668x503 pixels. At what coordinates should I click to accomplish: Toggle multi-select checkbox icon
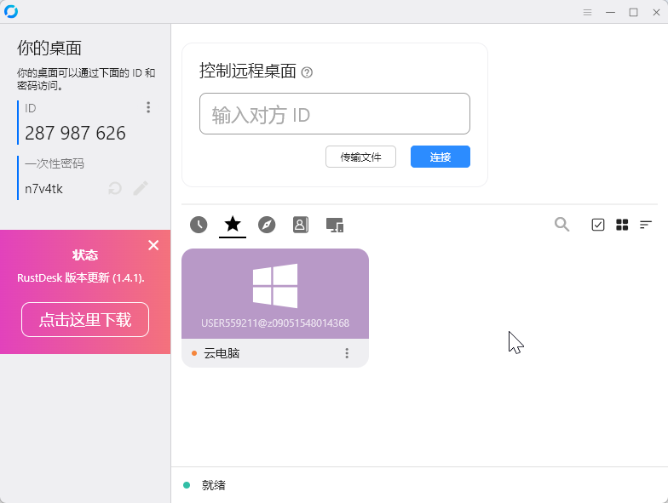[598, 225]
